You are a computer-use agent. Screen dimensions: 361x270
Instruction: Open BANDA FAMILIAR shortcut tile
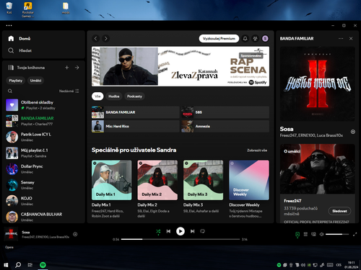click(136, 112)
